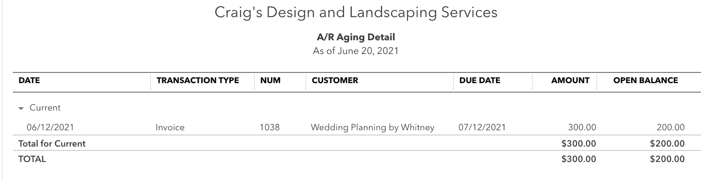Viewport: 707px width, 180px height.
Task: Click the TRANSACTION TYPE column header
Action: tap(198, 80)
